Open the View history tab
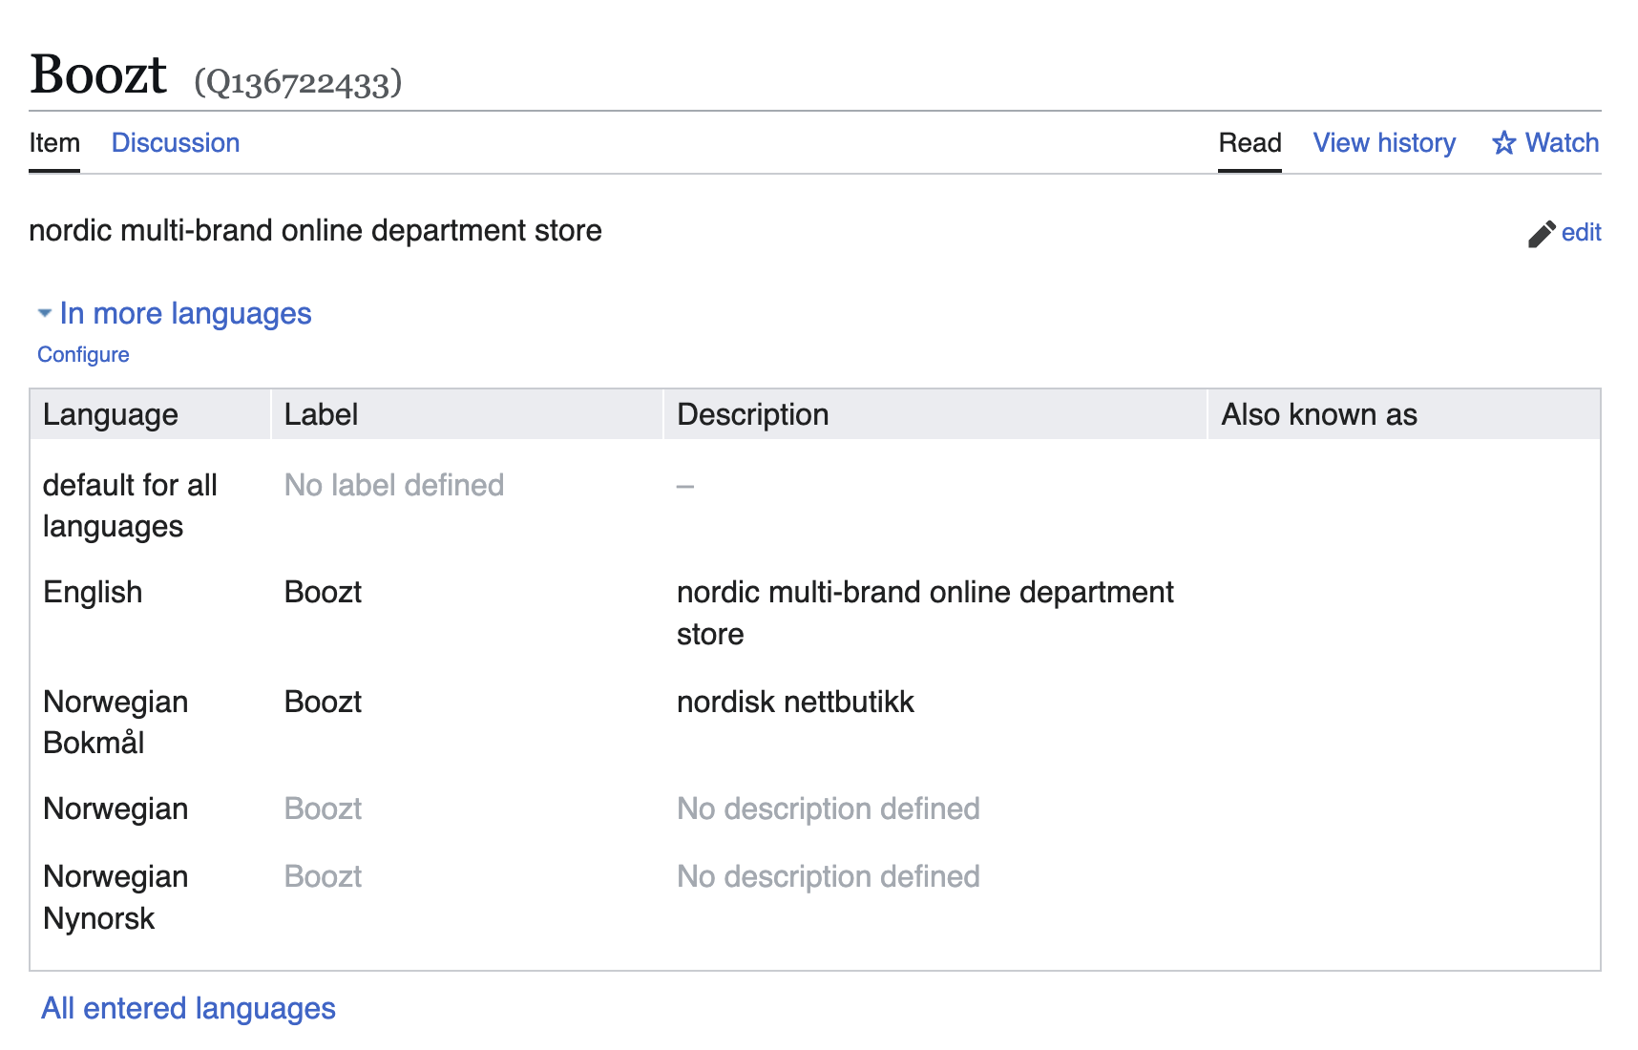This screenshot has height=1050, width=1638. pyautogui.click(x=1384, y=143)
